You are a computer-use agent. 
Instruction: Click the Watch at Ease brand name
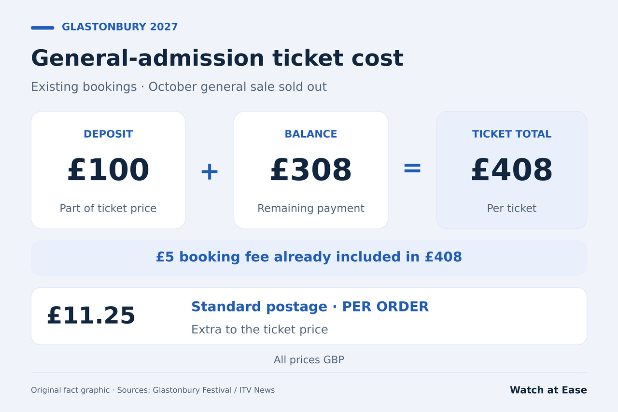tap(548, 390)
